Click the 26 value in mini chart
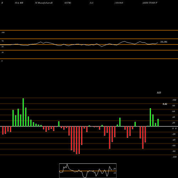178x178 pixels. [x=115, y=169]
